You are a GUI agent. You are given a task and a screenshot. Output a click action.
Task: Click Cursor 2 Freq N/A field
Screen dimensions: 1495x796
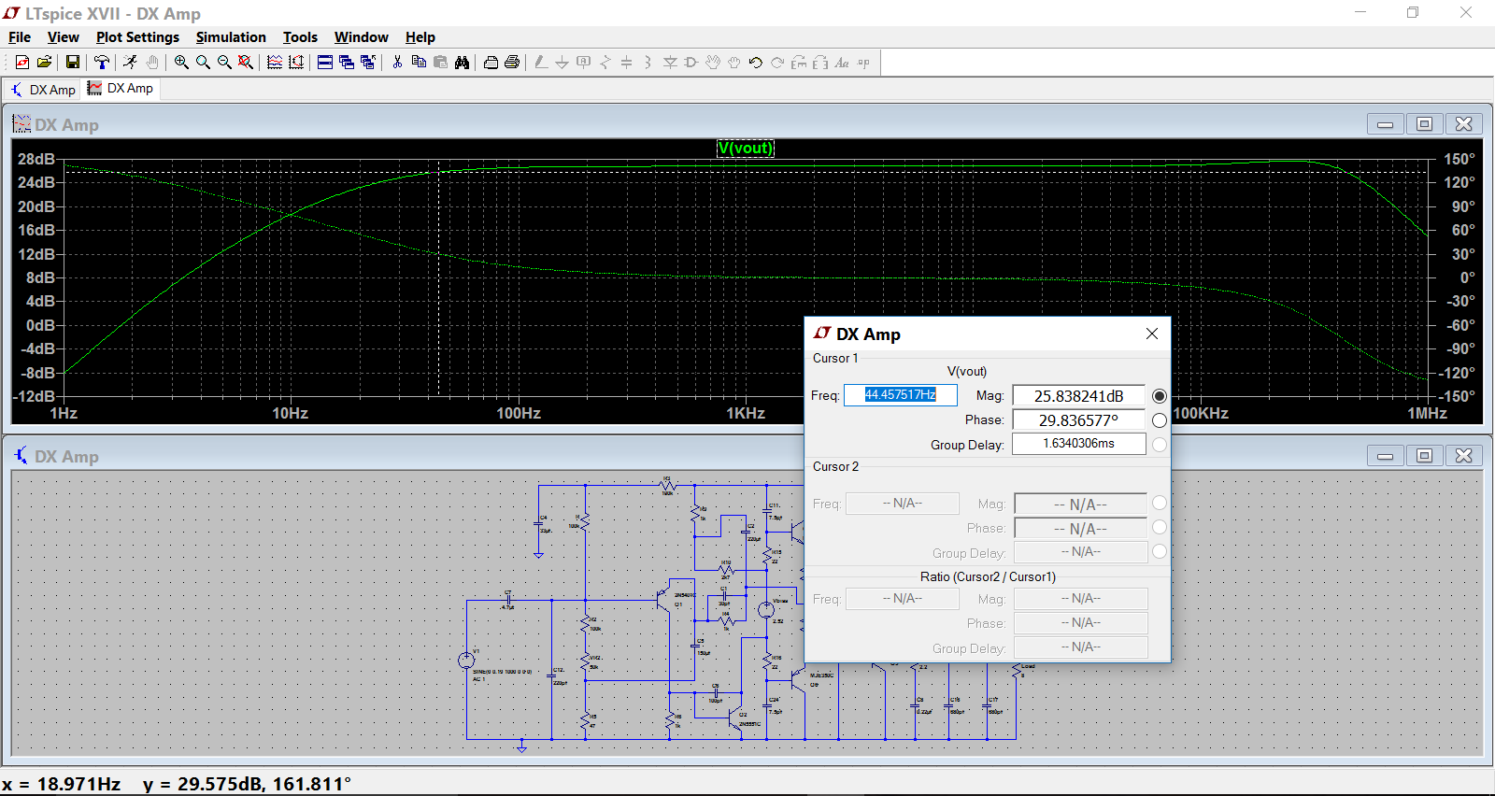[903, 504]
